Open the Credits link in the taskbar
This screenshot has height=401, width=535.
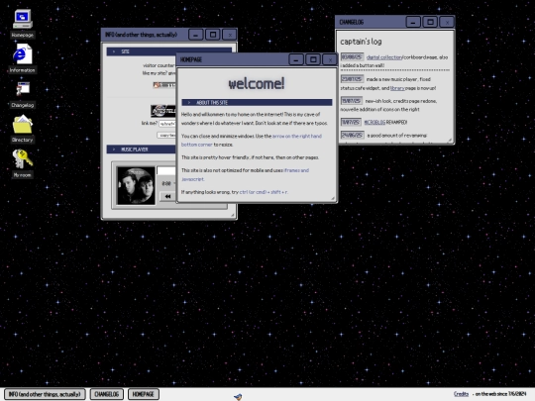pyautogui.click(x=461, y=394)
